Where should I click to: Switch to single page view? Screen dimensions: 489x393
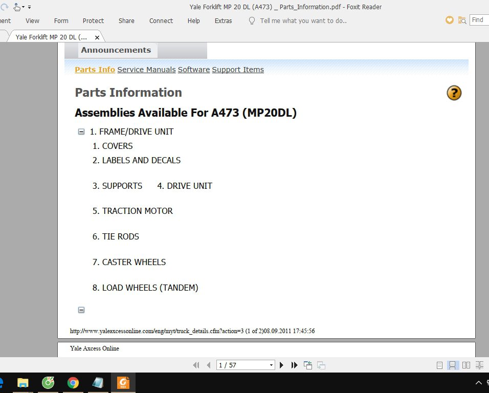439,365
